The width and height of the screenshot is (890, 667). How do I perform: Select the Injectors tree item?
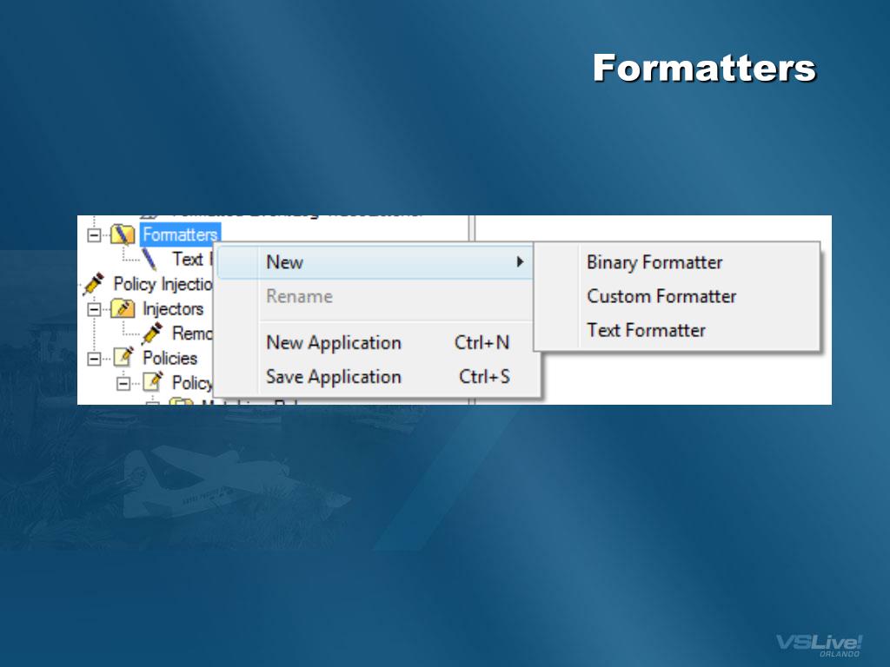click(x=173, y=308)
